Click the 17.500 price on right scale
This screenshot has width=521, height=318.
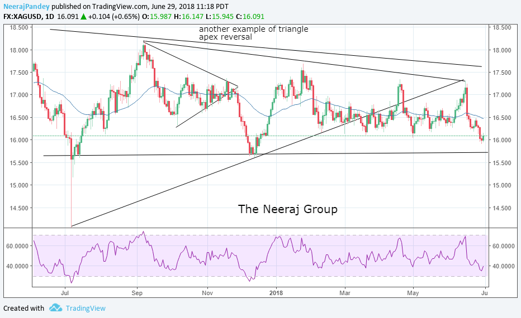(x=502, y=73)
